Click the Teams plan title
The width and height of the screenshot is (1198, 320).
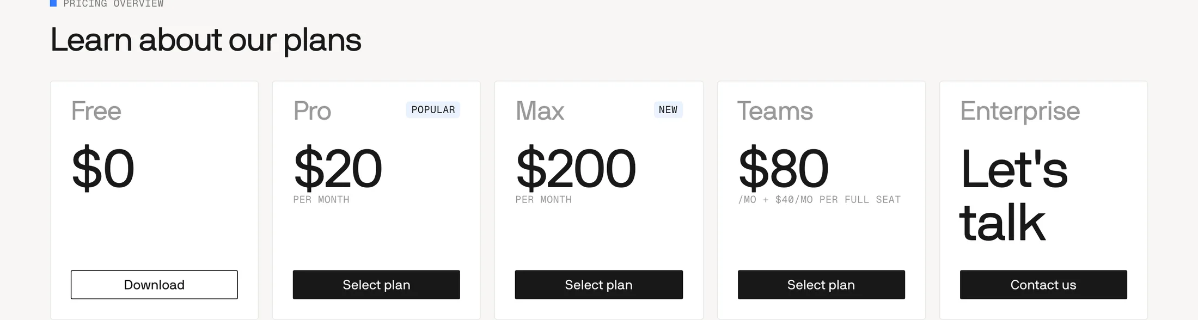(x=775, y=111)
